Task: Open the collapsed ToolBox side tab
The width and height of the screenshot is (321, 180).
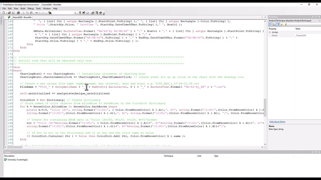Action: point(1,21)
